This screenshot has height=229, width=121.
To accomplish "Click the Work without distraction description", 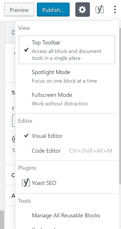I will pyautogui.click(x=60, y=104).
